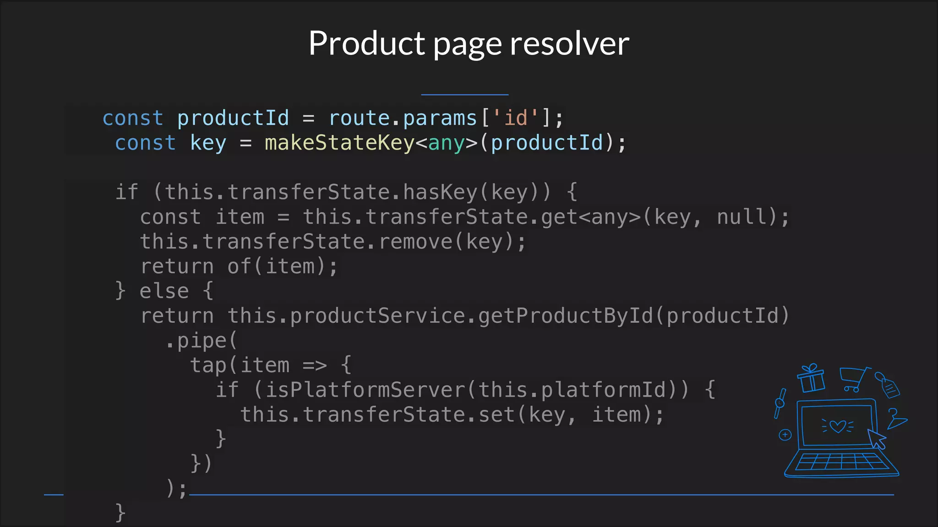Click the mouse cursor arrow illustration
This screenshot has width=938, height=527.
point(877,439)
